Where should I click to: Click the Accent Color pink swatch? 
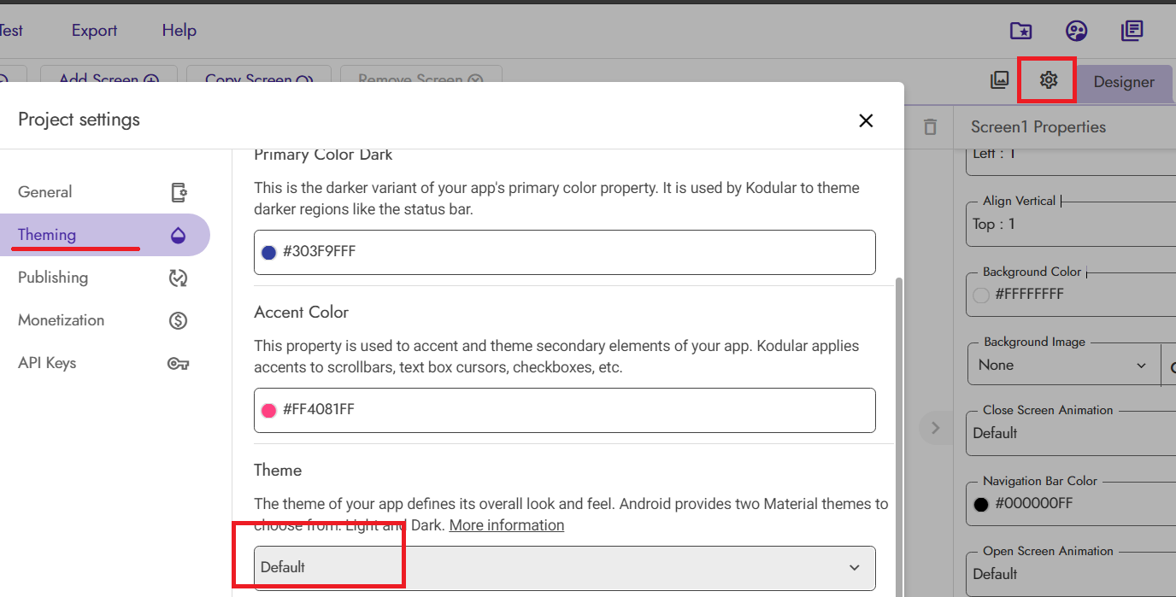(268, 410)
